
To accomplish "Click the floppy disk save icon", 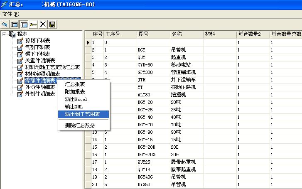I will tap(52, 25).
